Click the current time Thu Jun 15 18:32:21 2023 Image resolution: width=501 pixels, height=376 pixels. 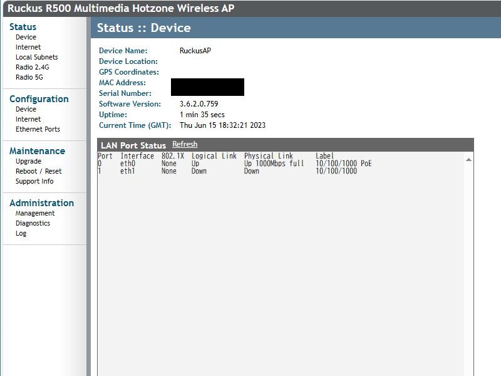(222, 125)
